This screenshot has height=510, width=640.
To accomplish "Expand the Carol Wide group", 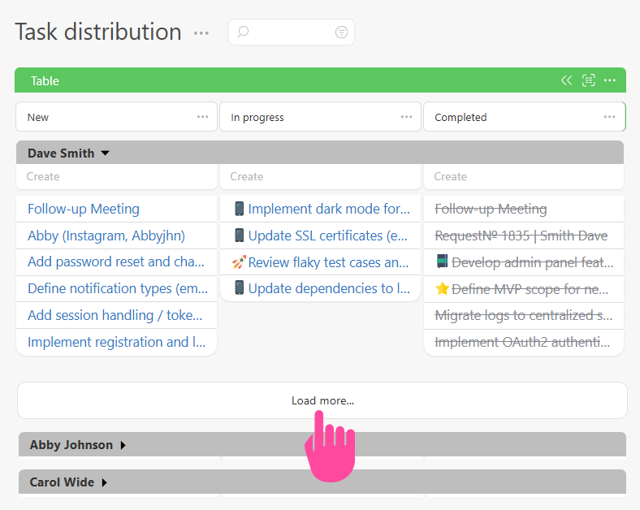I will pos(104,482).
